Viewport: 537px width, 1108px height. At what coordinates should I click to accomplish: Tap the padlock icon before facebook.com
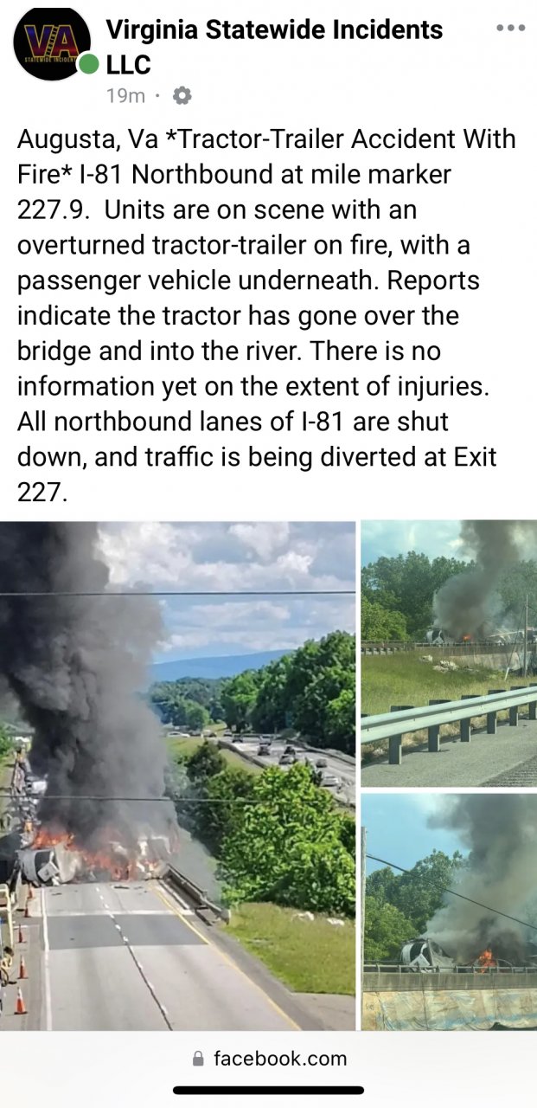coord(199,1059)
